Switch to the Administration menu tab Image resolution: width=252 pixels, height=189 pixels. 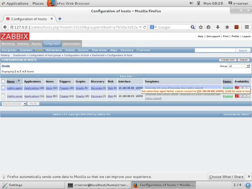click(72, 44)
